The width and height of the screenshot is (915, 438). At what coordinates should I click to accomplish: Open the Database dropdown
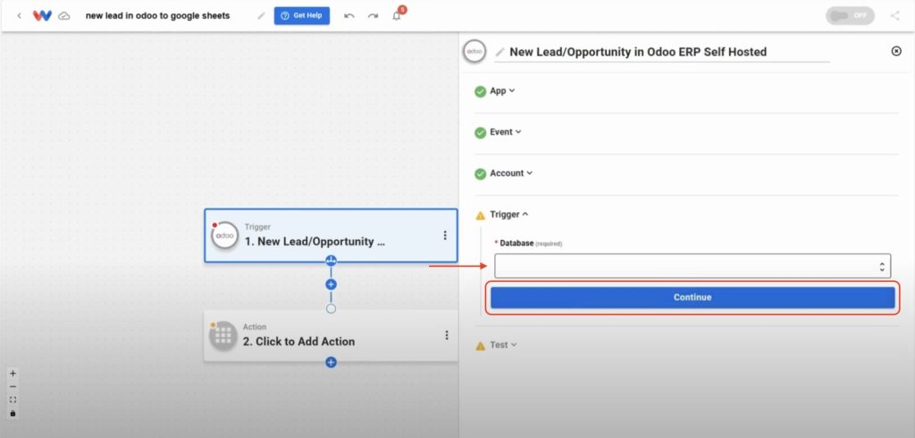click(x=693, y=266)
